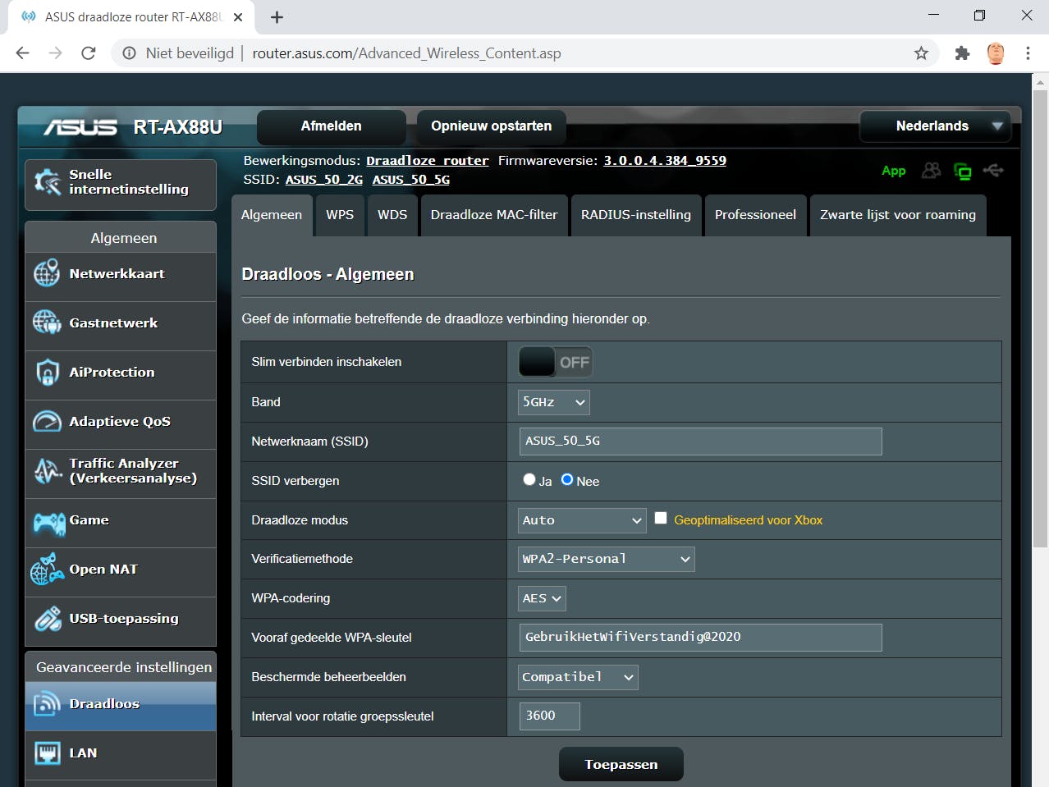Open browser extensions puzzle icon
The width and height of the screenshot is (1049, 787).
[x=962, y=53]
